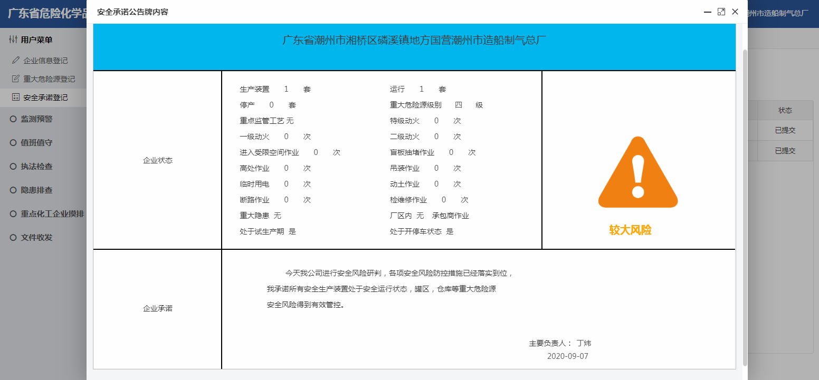Click the 重大隐患 无 entry
Screen dimensions: 819x380
click(261, 216)
